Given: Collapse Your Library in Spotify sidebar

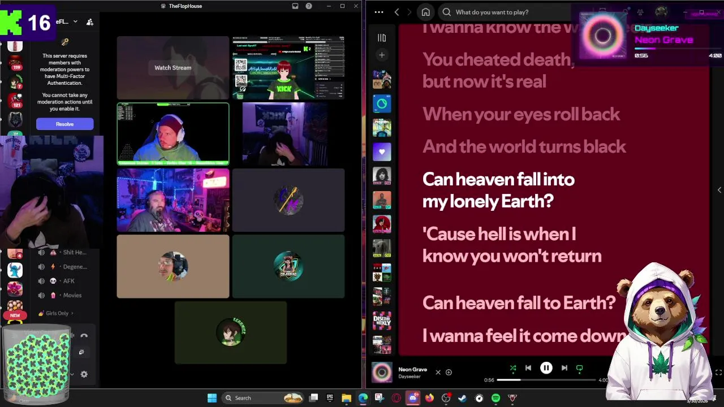Looking at the screenshot, I should pyautogui.click(x=382, y=38).
